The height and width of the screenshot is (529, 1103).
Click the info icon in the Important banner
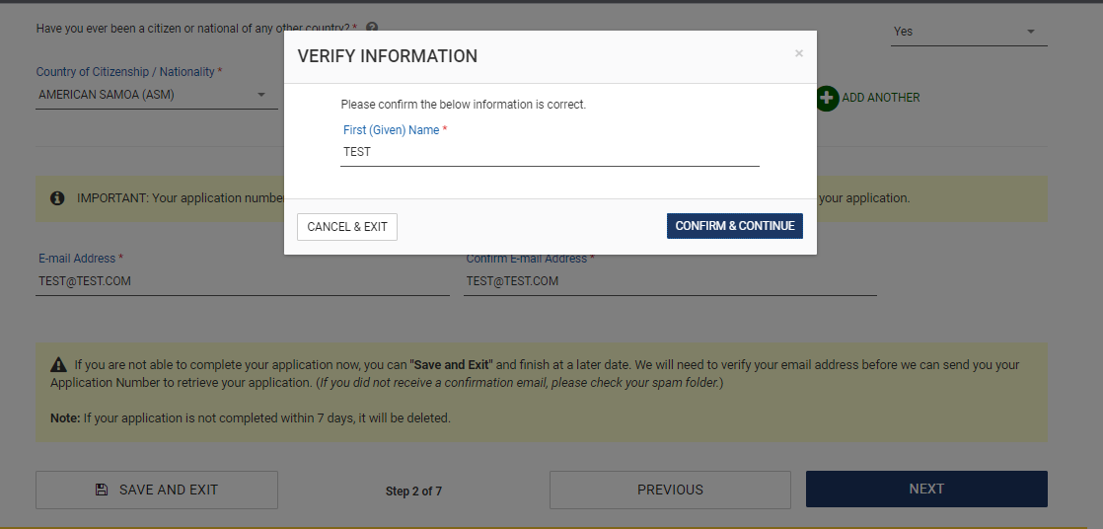coord(57,198)
